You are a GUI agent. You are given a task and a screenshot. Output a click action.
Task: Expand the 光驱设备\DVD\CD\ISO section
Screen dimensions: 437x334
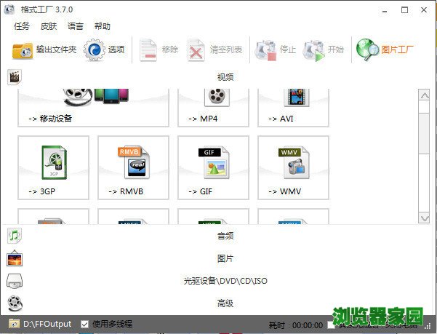click(225, 281)
